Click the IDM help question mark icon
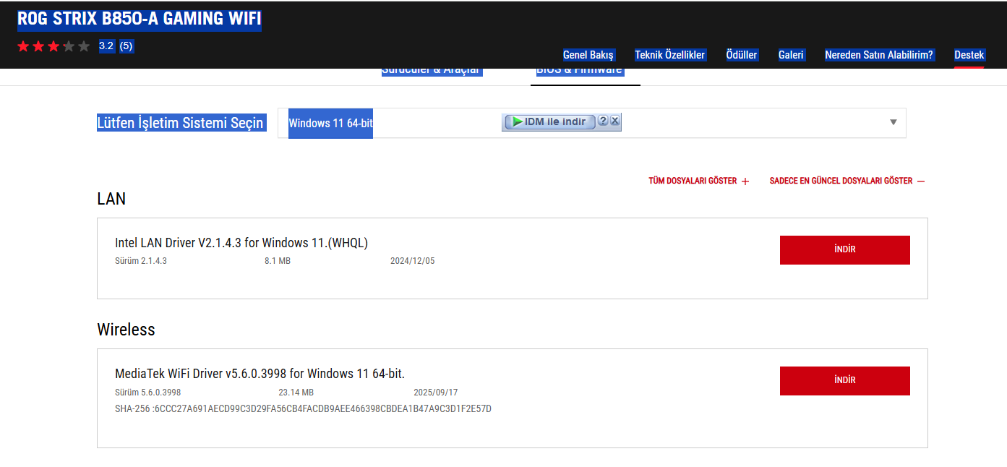The height and width of the screenshot is (467, 1007). [x=603, y=121]
